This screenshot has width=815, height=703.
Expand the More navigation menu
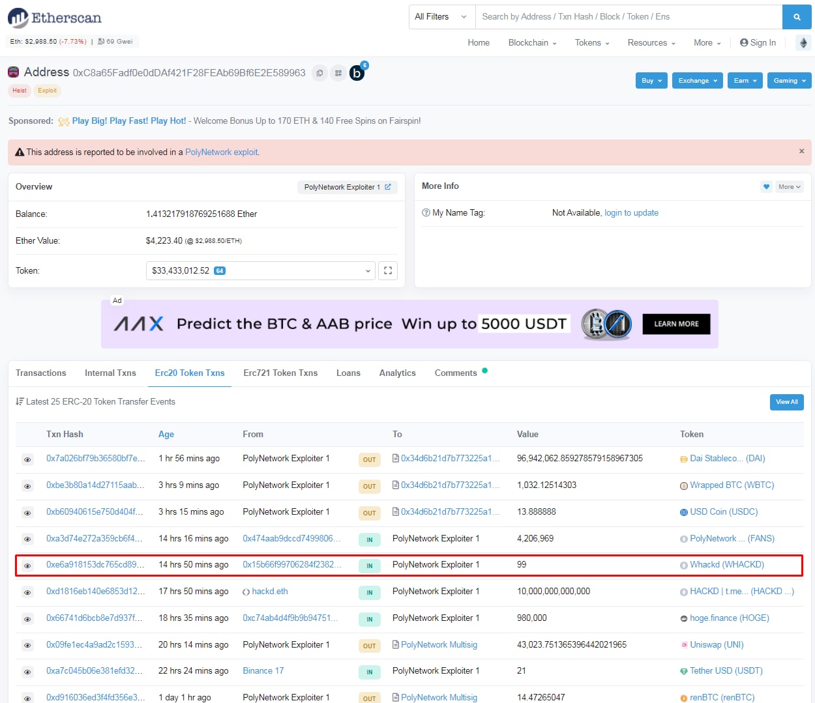coord(707,42)
